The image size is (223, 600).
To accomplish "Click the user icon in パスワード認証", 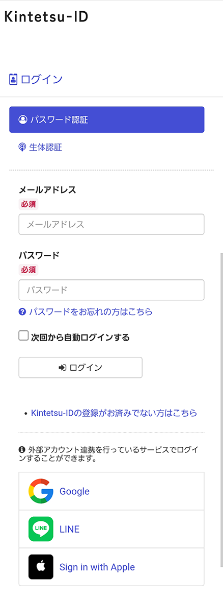I will click(22, 120).
